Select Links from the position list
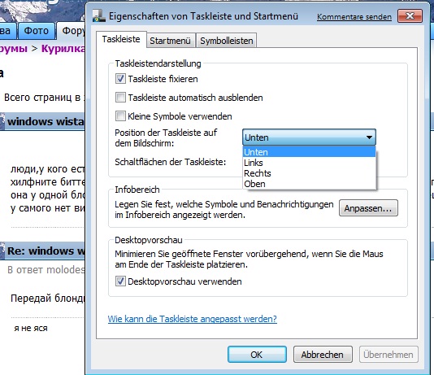434x375 pixels. [x=309, y=163]
